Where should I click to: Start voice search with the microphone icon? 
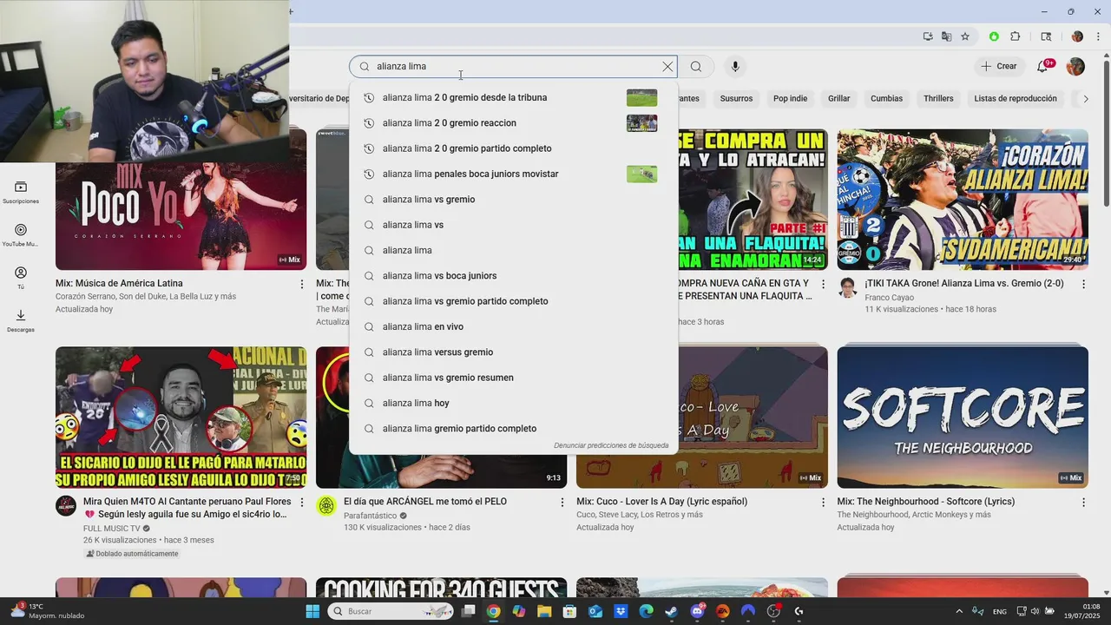click(x=735, y=67)
